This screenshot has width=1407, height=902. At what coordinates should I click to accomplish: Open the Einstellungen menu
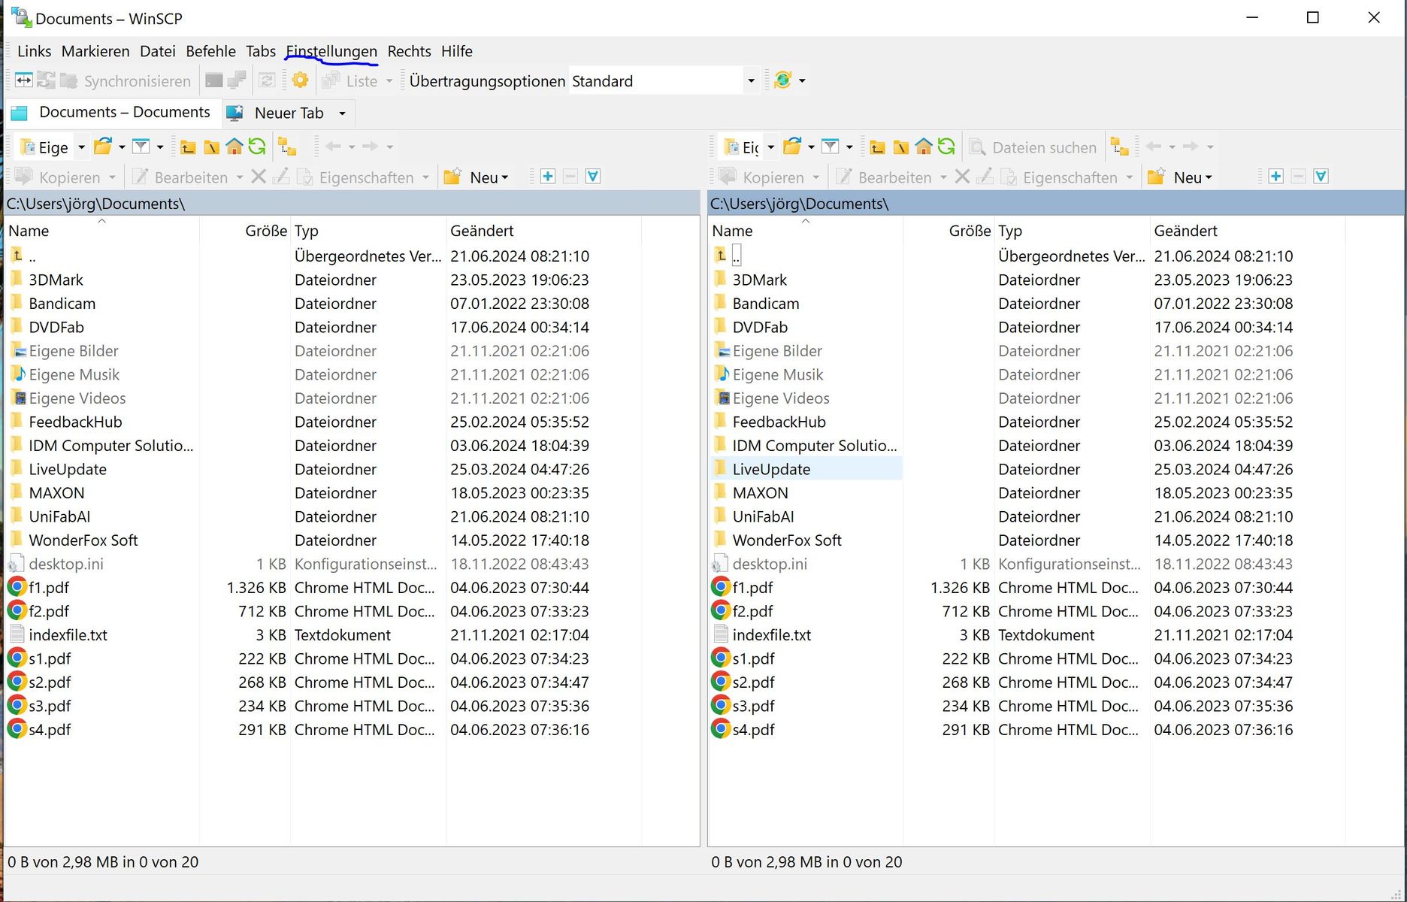(331, 51)
